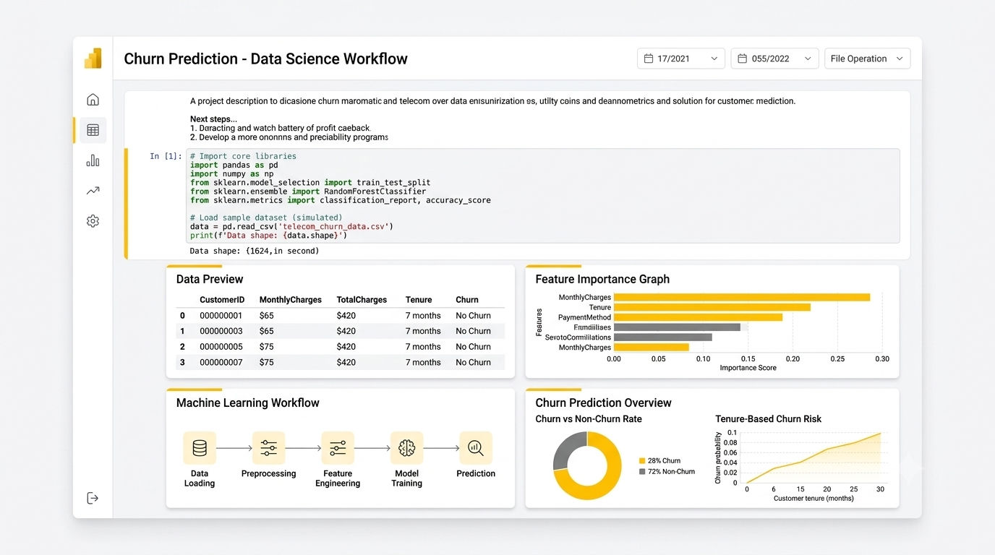Select customer ID 000000007 cell
The width and height of the screenshot is (995, 555).
[x=221, y=363]
